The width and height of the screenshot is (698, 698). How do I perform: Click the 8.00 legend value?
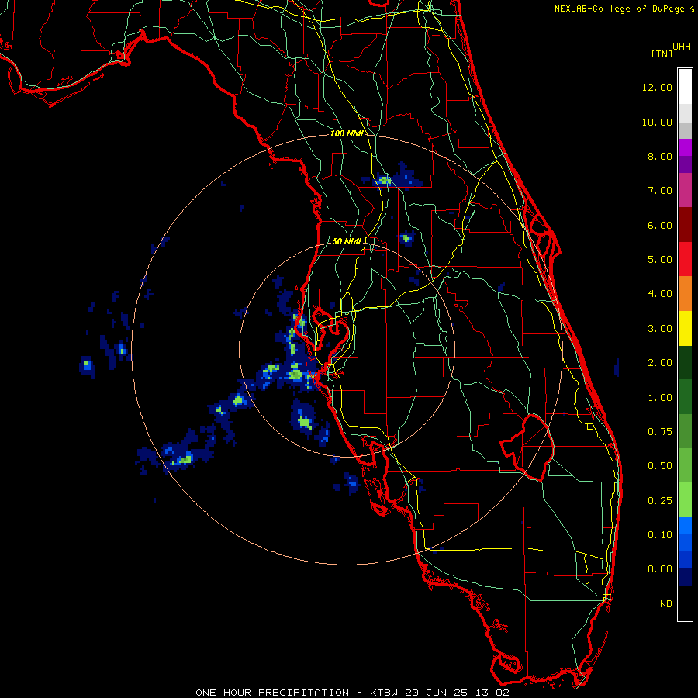(660, 156)
